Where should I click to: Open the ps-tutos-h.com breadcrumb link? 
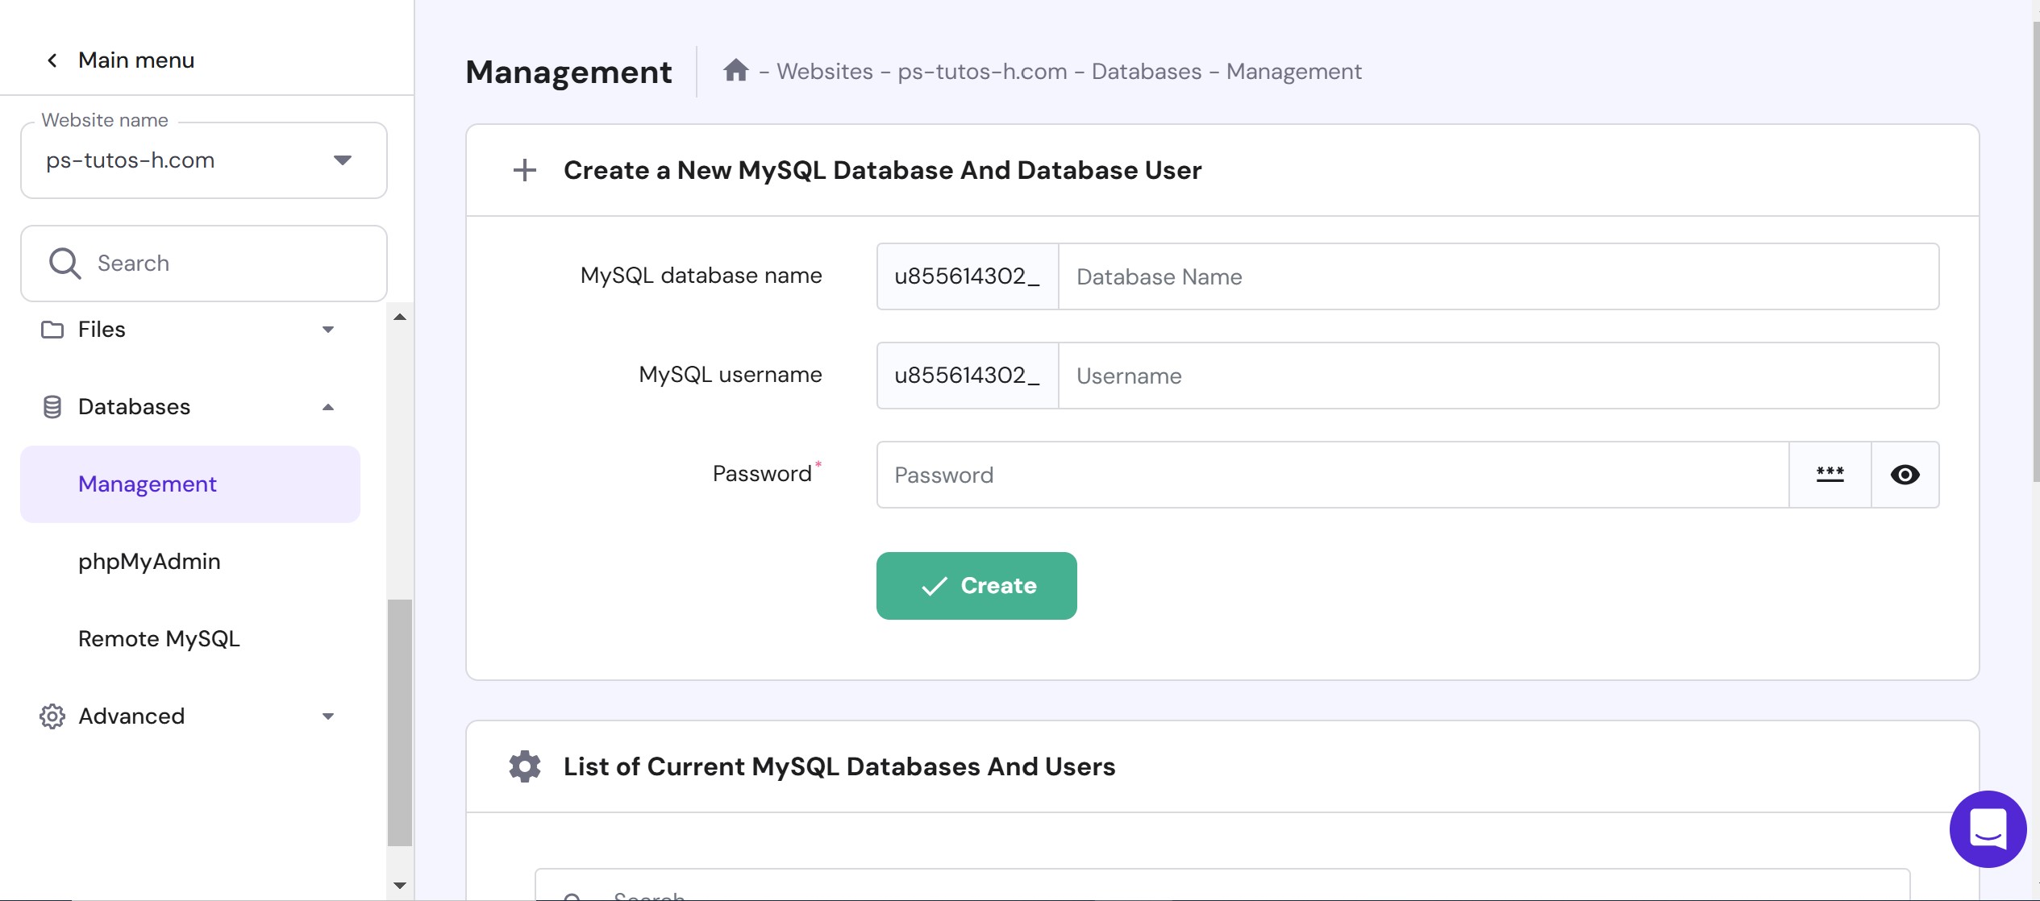pos(982,72)
